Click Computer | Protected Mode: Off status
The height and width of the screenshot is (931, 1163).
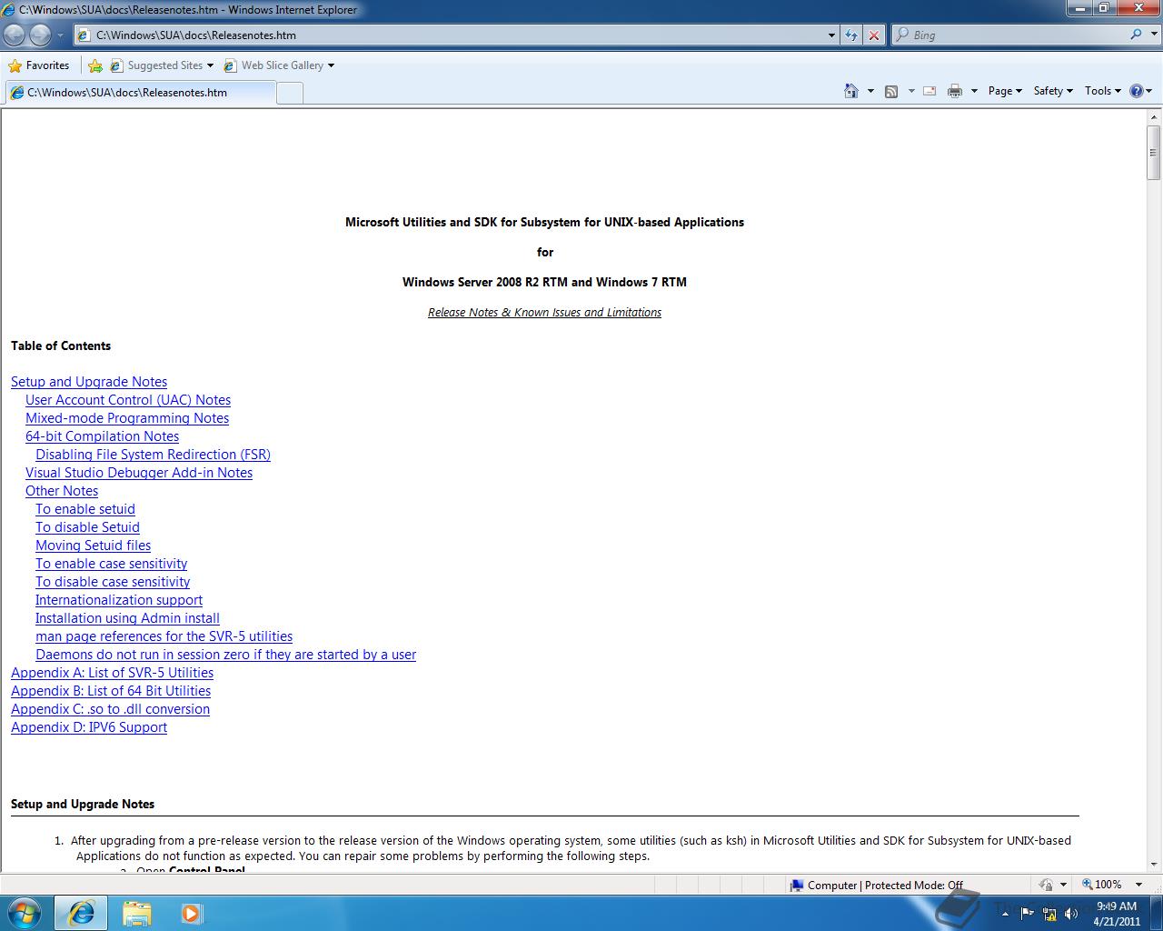pos(877,885)
